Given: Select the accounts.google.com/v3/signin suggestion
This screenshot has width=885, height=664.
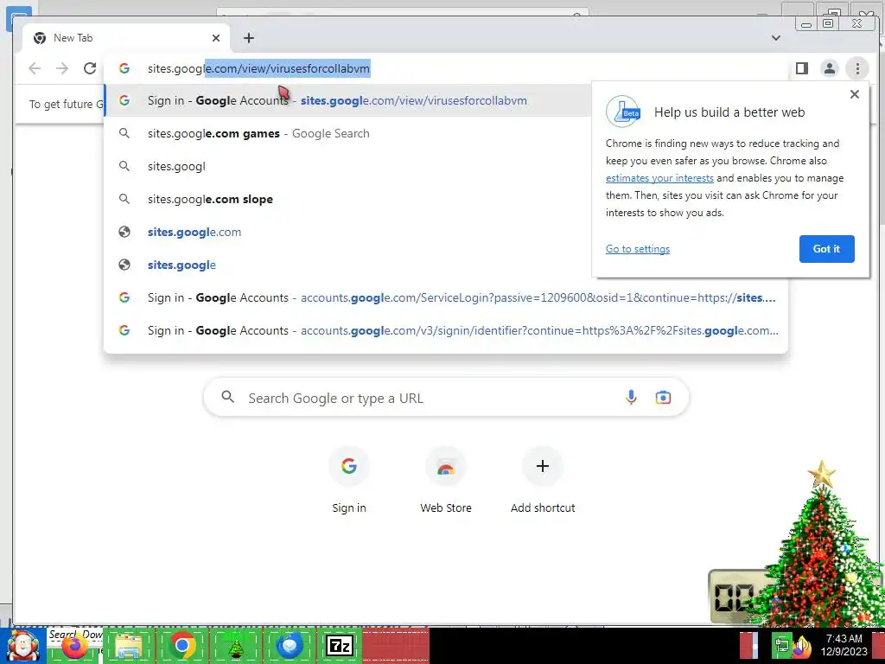Looking at the screenshot, I should (x=446, y=330).
